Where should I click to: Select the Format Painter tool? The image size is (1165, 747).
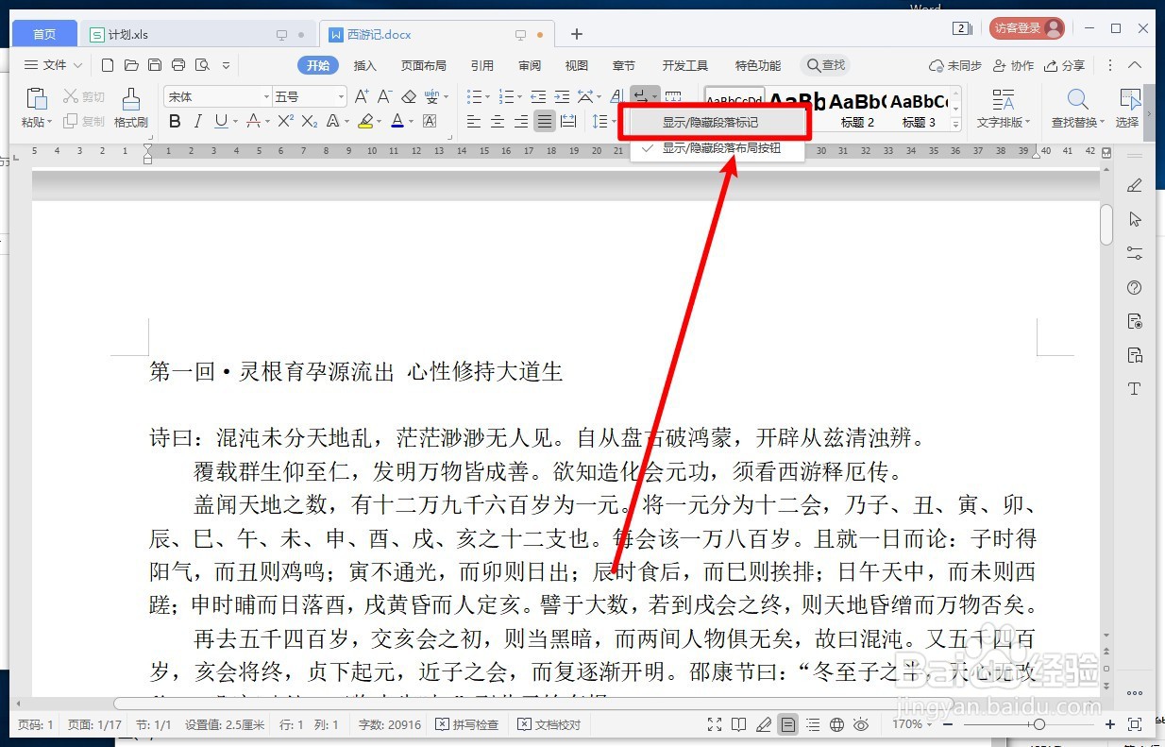pos(130,106)
